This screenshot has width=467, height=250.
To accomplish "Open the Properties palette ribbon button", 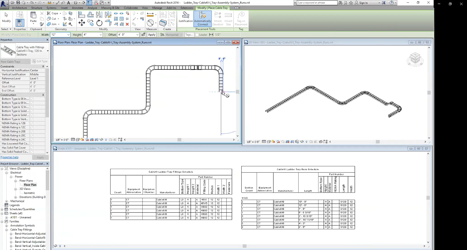I will (x=20, y=23).
